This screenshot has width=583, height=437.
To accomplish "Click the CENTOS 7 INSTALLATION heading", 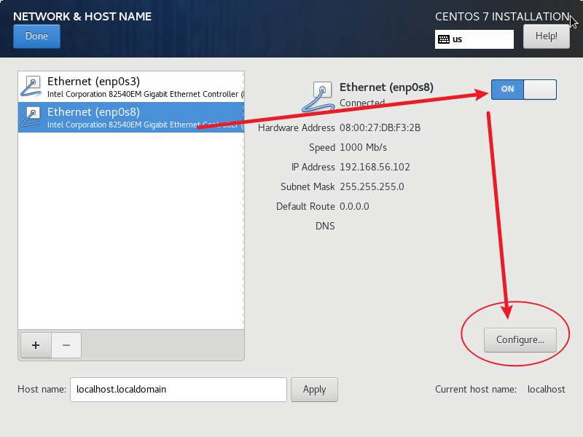I will pos(502,16).
